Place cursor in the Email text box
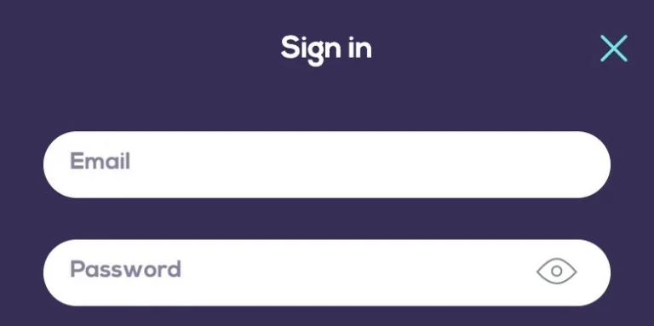Viewport: 654px width, 326px height. 327,164
